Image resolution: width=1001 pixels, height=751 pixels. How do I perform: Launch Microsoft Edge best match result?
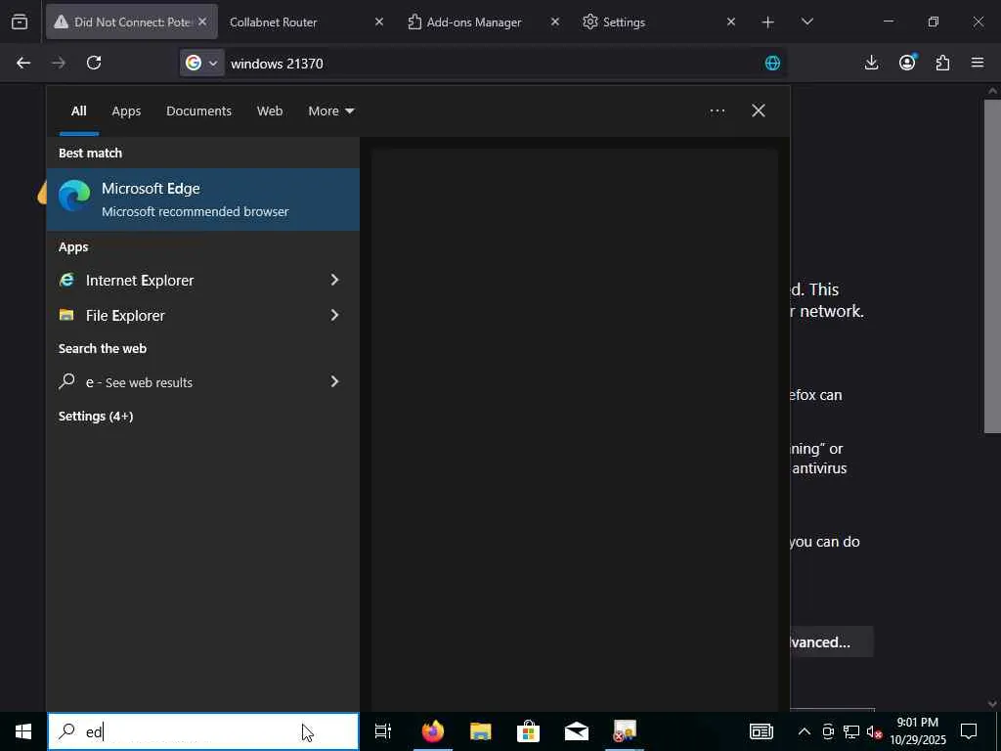203,199
